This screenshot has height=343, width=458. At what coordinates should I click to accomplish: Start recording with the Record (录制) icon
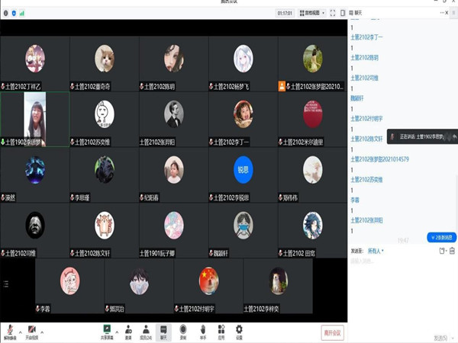(182, 331)
